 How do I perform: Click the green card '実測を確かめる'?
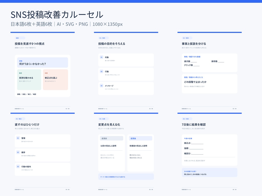(29, 80)
